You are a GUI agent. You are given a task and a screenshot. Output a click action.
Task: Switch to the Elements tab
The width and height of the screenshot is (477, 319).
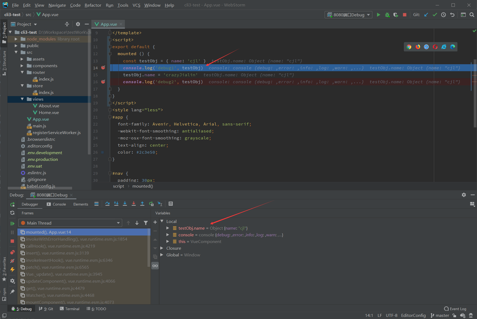coord(81,204)
